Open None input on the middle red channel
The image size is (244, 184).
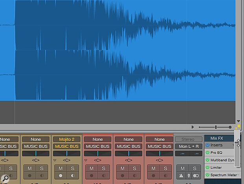129,139
